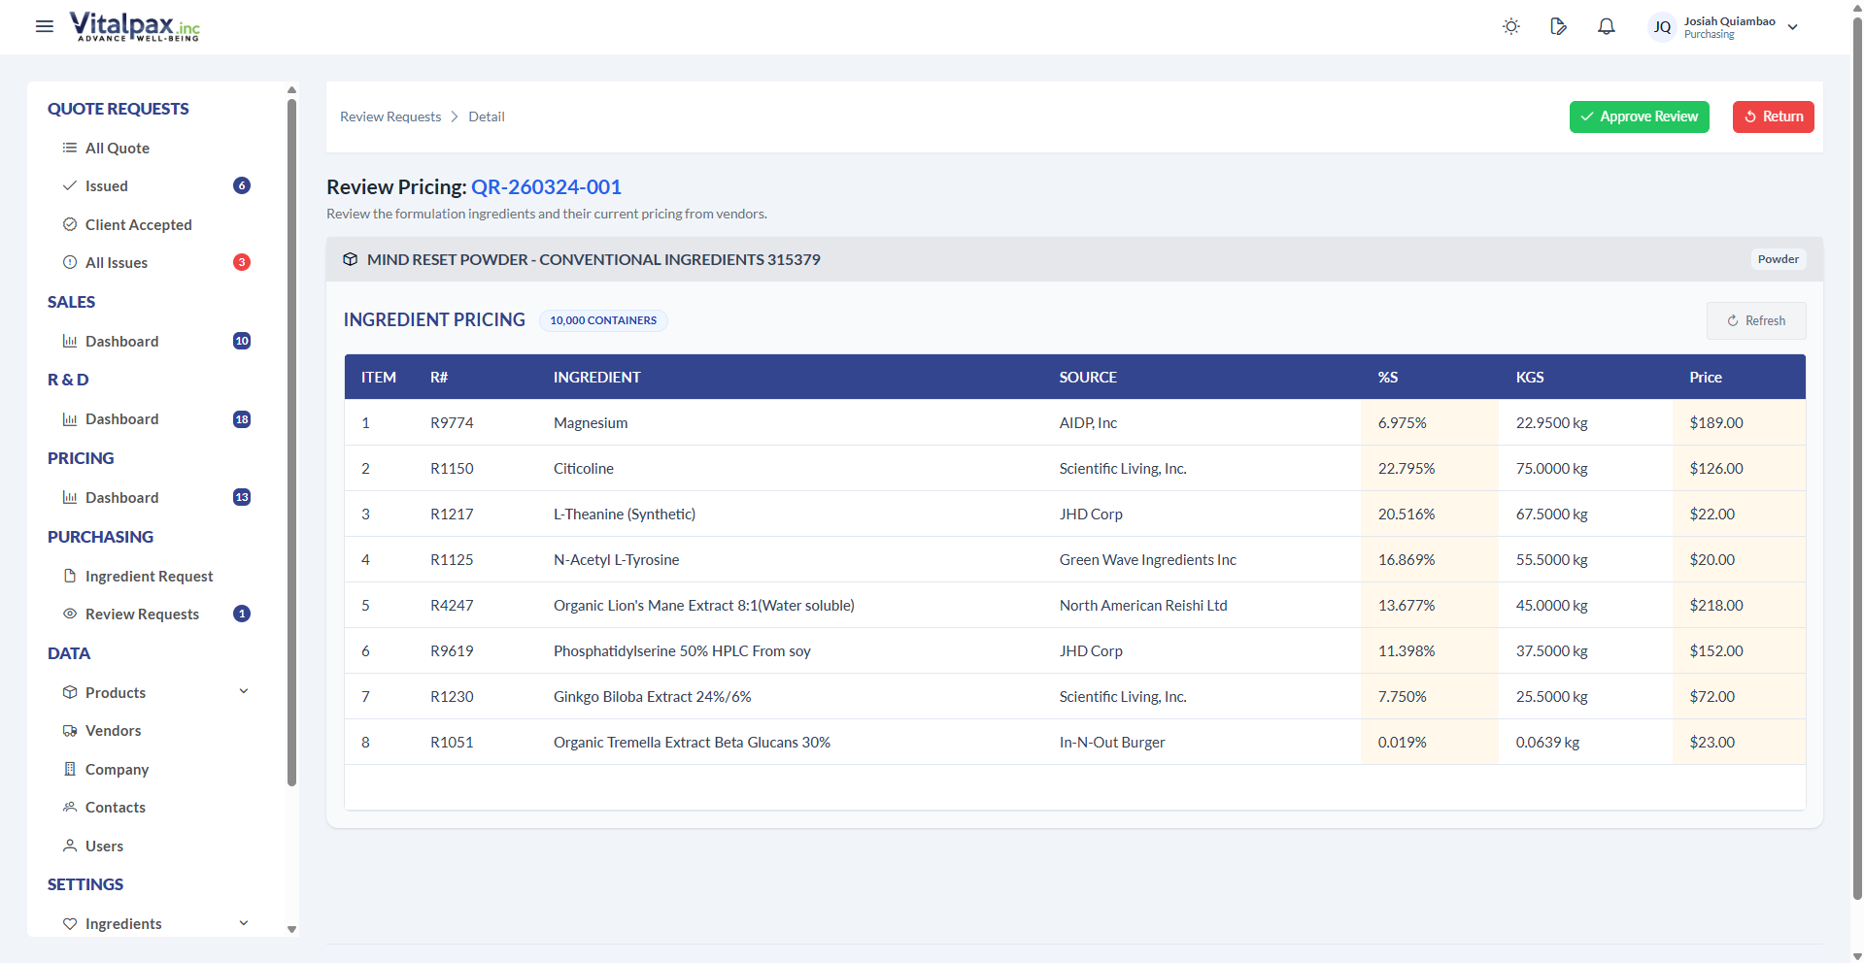Open the notifications bell
This screenshot has height=963, width=1864.
click(1606, 26)
